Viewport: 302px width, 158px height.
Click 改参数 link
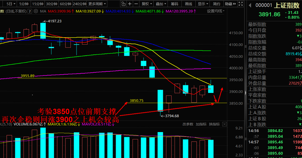[x=188, y=124]
